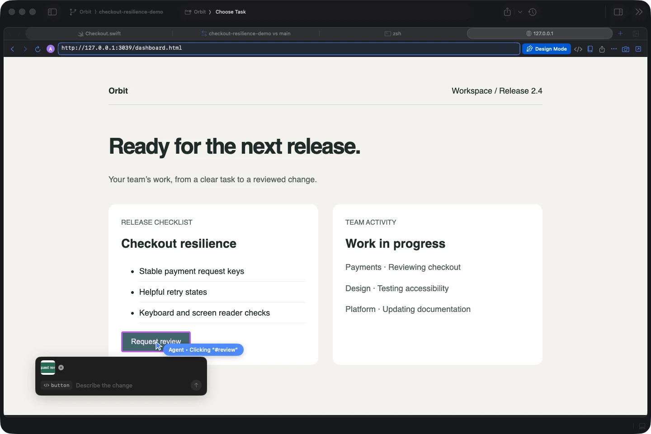This screenshot has width=651, height=434.
Task: Click the split editor icon after plus
Action: coord(636,33)
